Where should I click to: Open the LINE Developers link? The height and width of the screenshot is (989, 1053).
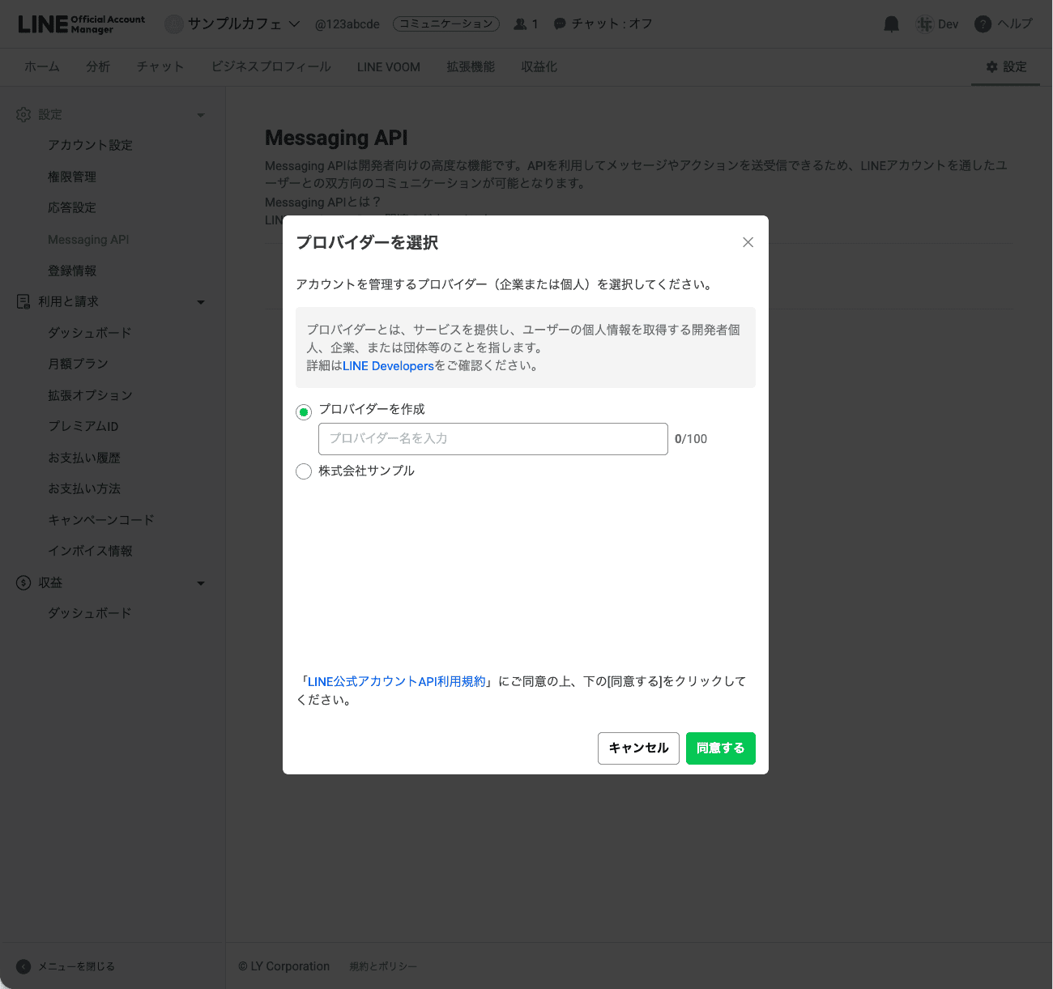pos(388,366)
